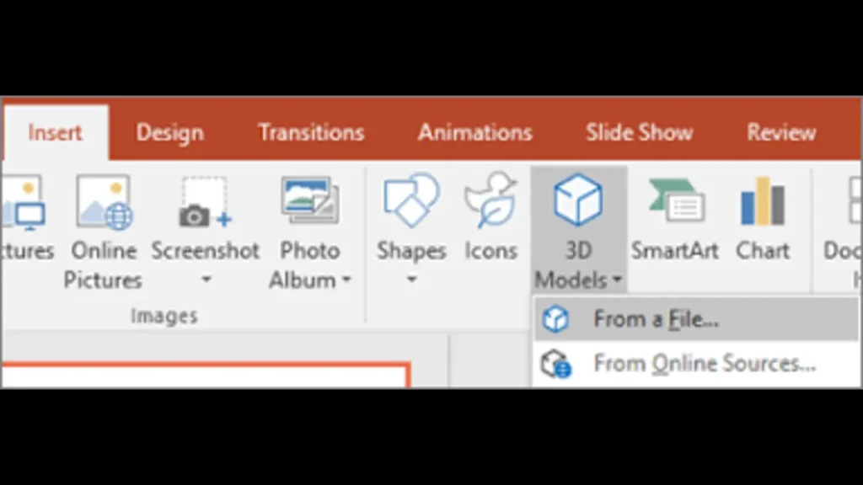Collapse the 3D Models dropdown arrow
Screen dimensions: 863x485
(617, 280)
